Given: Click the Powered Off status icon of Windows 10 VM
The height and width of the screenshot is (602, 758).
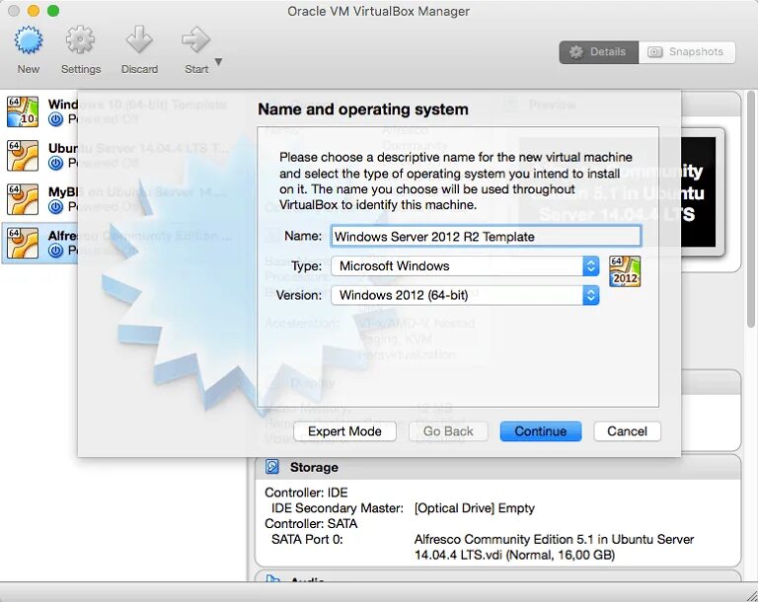Looking at the screenshot, I should pyautogui.click(x=55, y=119).
